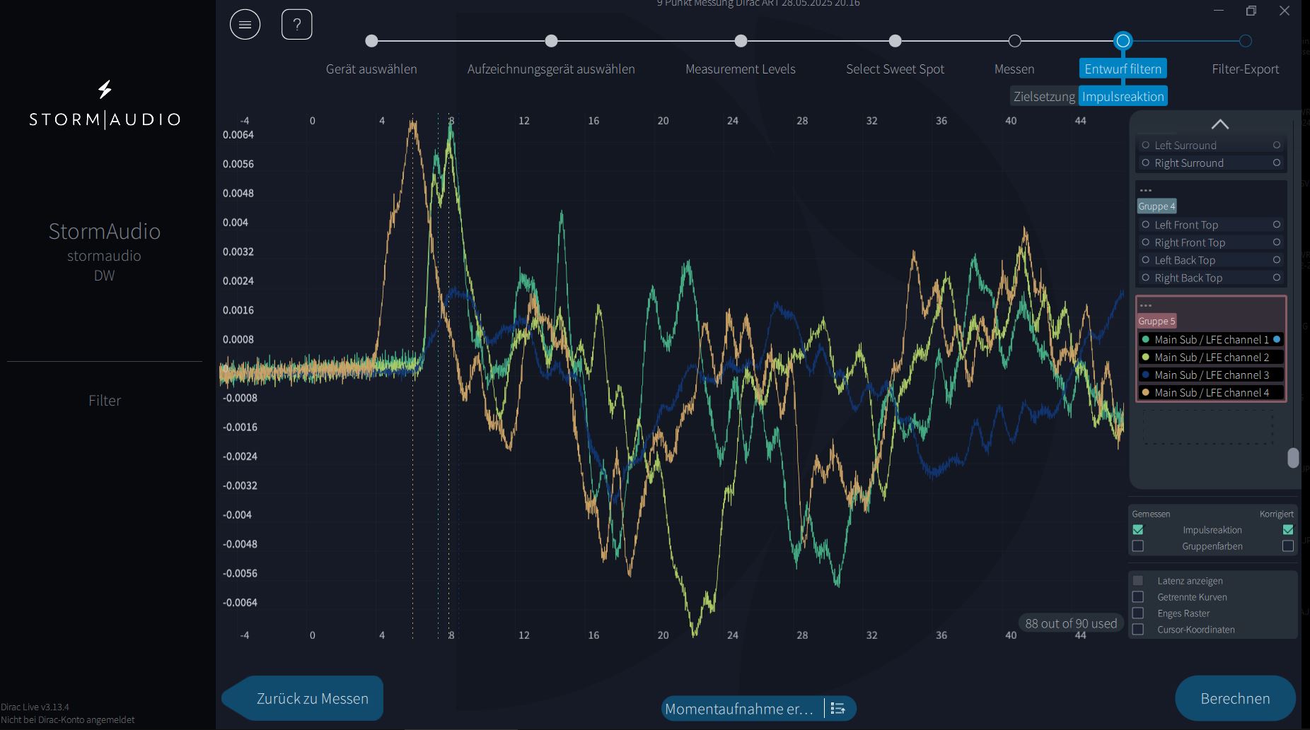Click the empty dashed group drop area
1310x730 pixels.
(1209, 427)
